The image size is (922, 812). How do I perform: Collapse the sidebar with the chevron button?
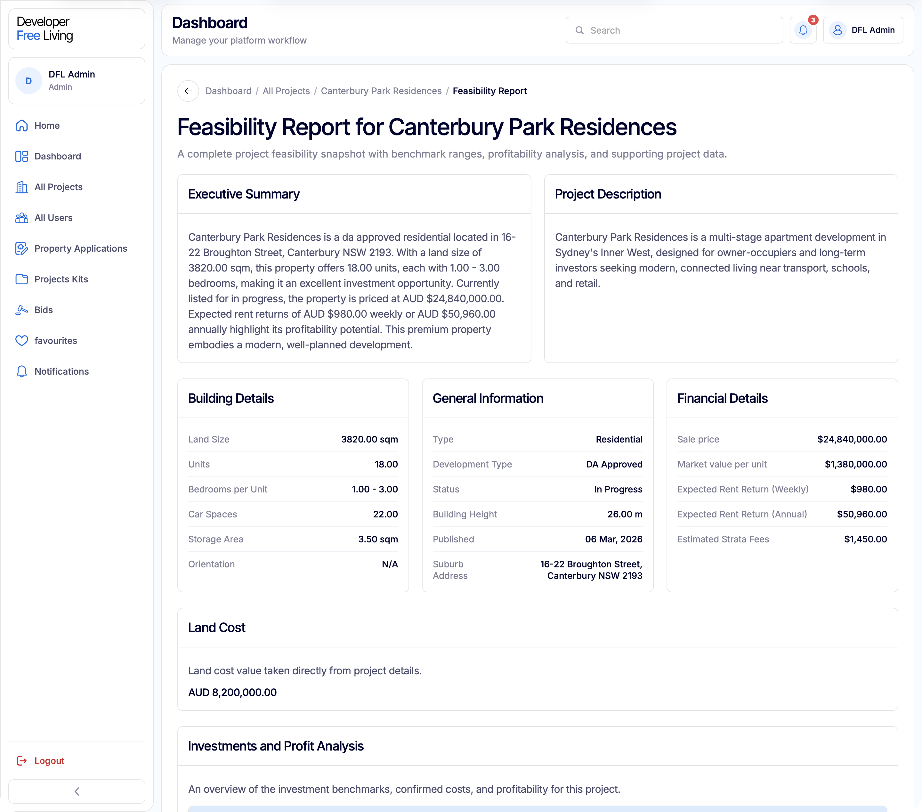coord(77,791)
